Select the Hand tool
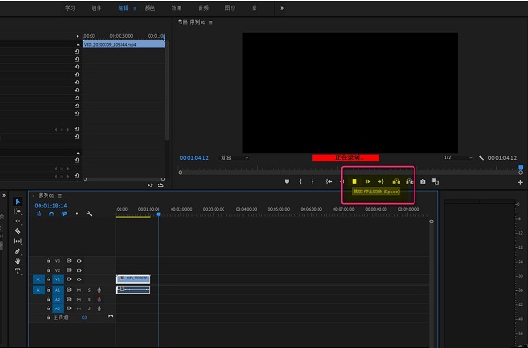 [18, 261]
